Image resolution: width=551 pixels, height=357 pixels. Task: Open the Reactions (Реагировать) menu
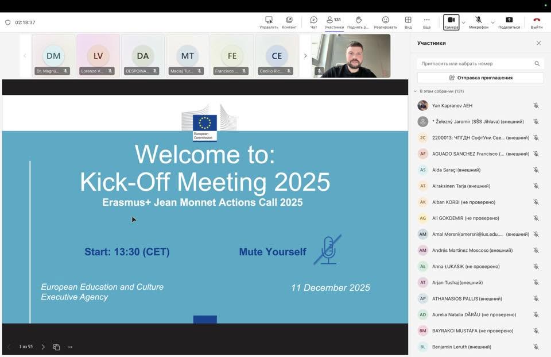pyautogui.click(x=386, y=22)
